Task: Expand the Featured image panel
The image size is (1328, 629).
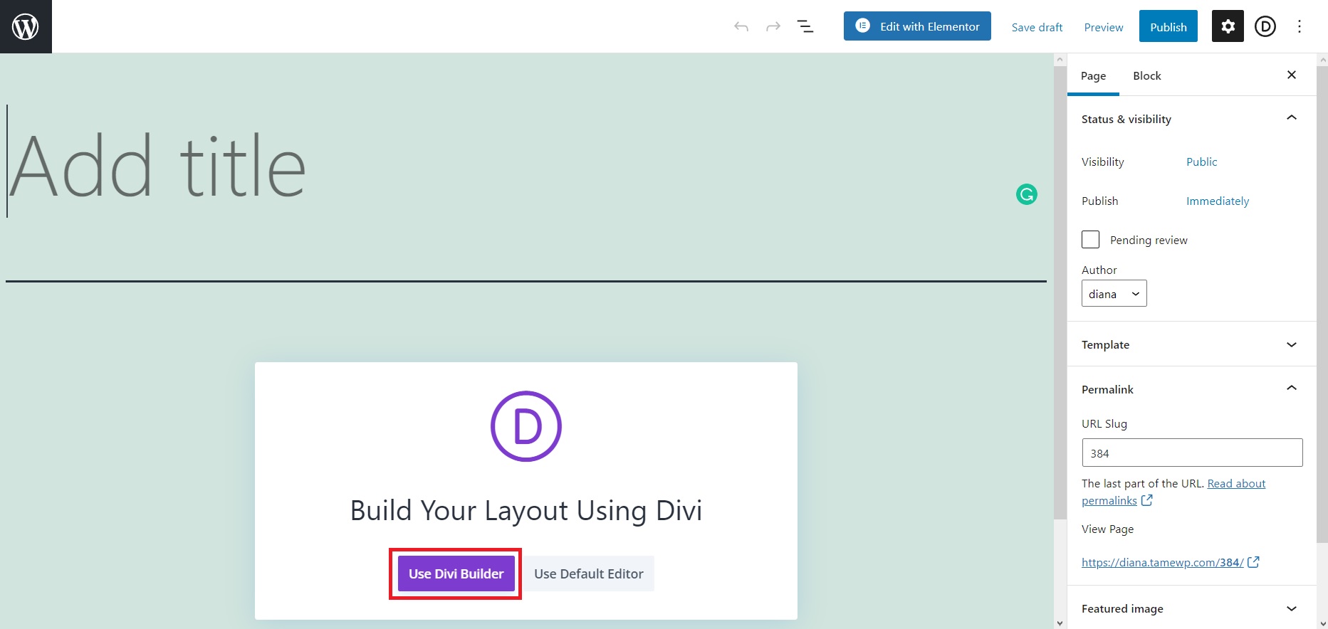Action: (1191, 608)
